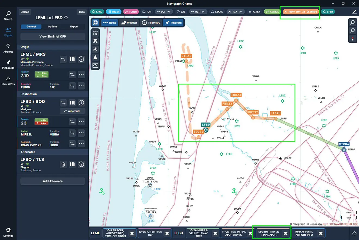Show info for LFBO / TLS airport
This screenshot has height=240, width=359.
(x=81, y=164)
